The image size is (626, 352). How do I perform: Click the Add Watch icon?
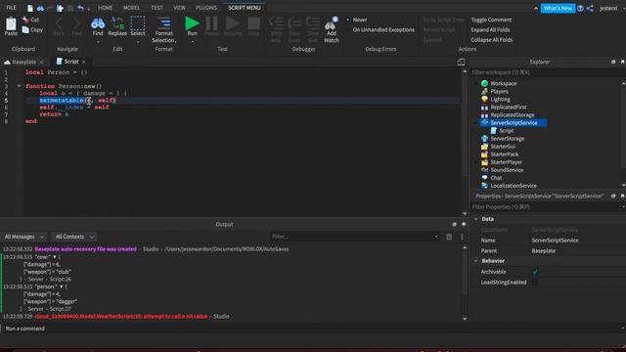(332, 23)
